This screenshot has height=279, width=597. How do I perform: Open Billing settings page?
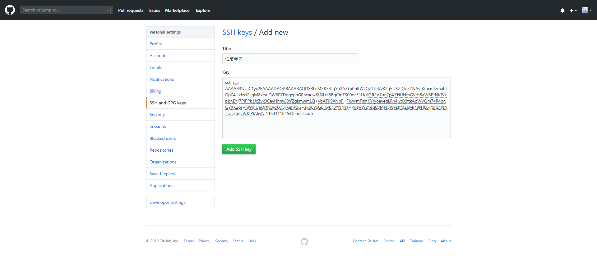point(180,91)
